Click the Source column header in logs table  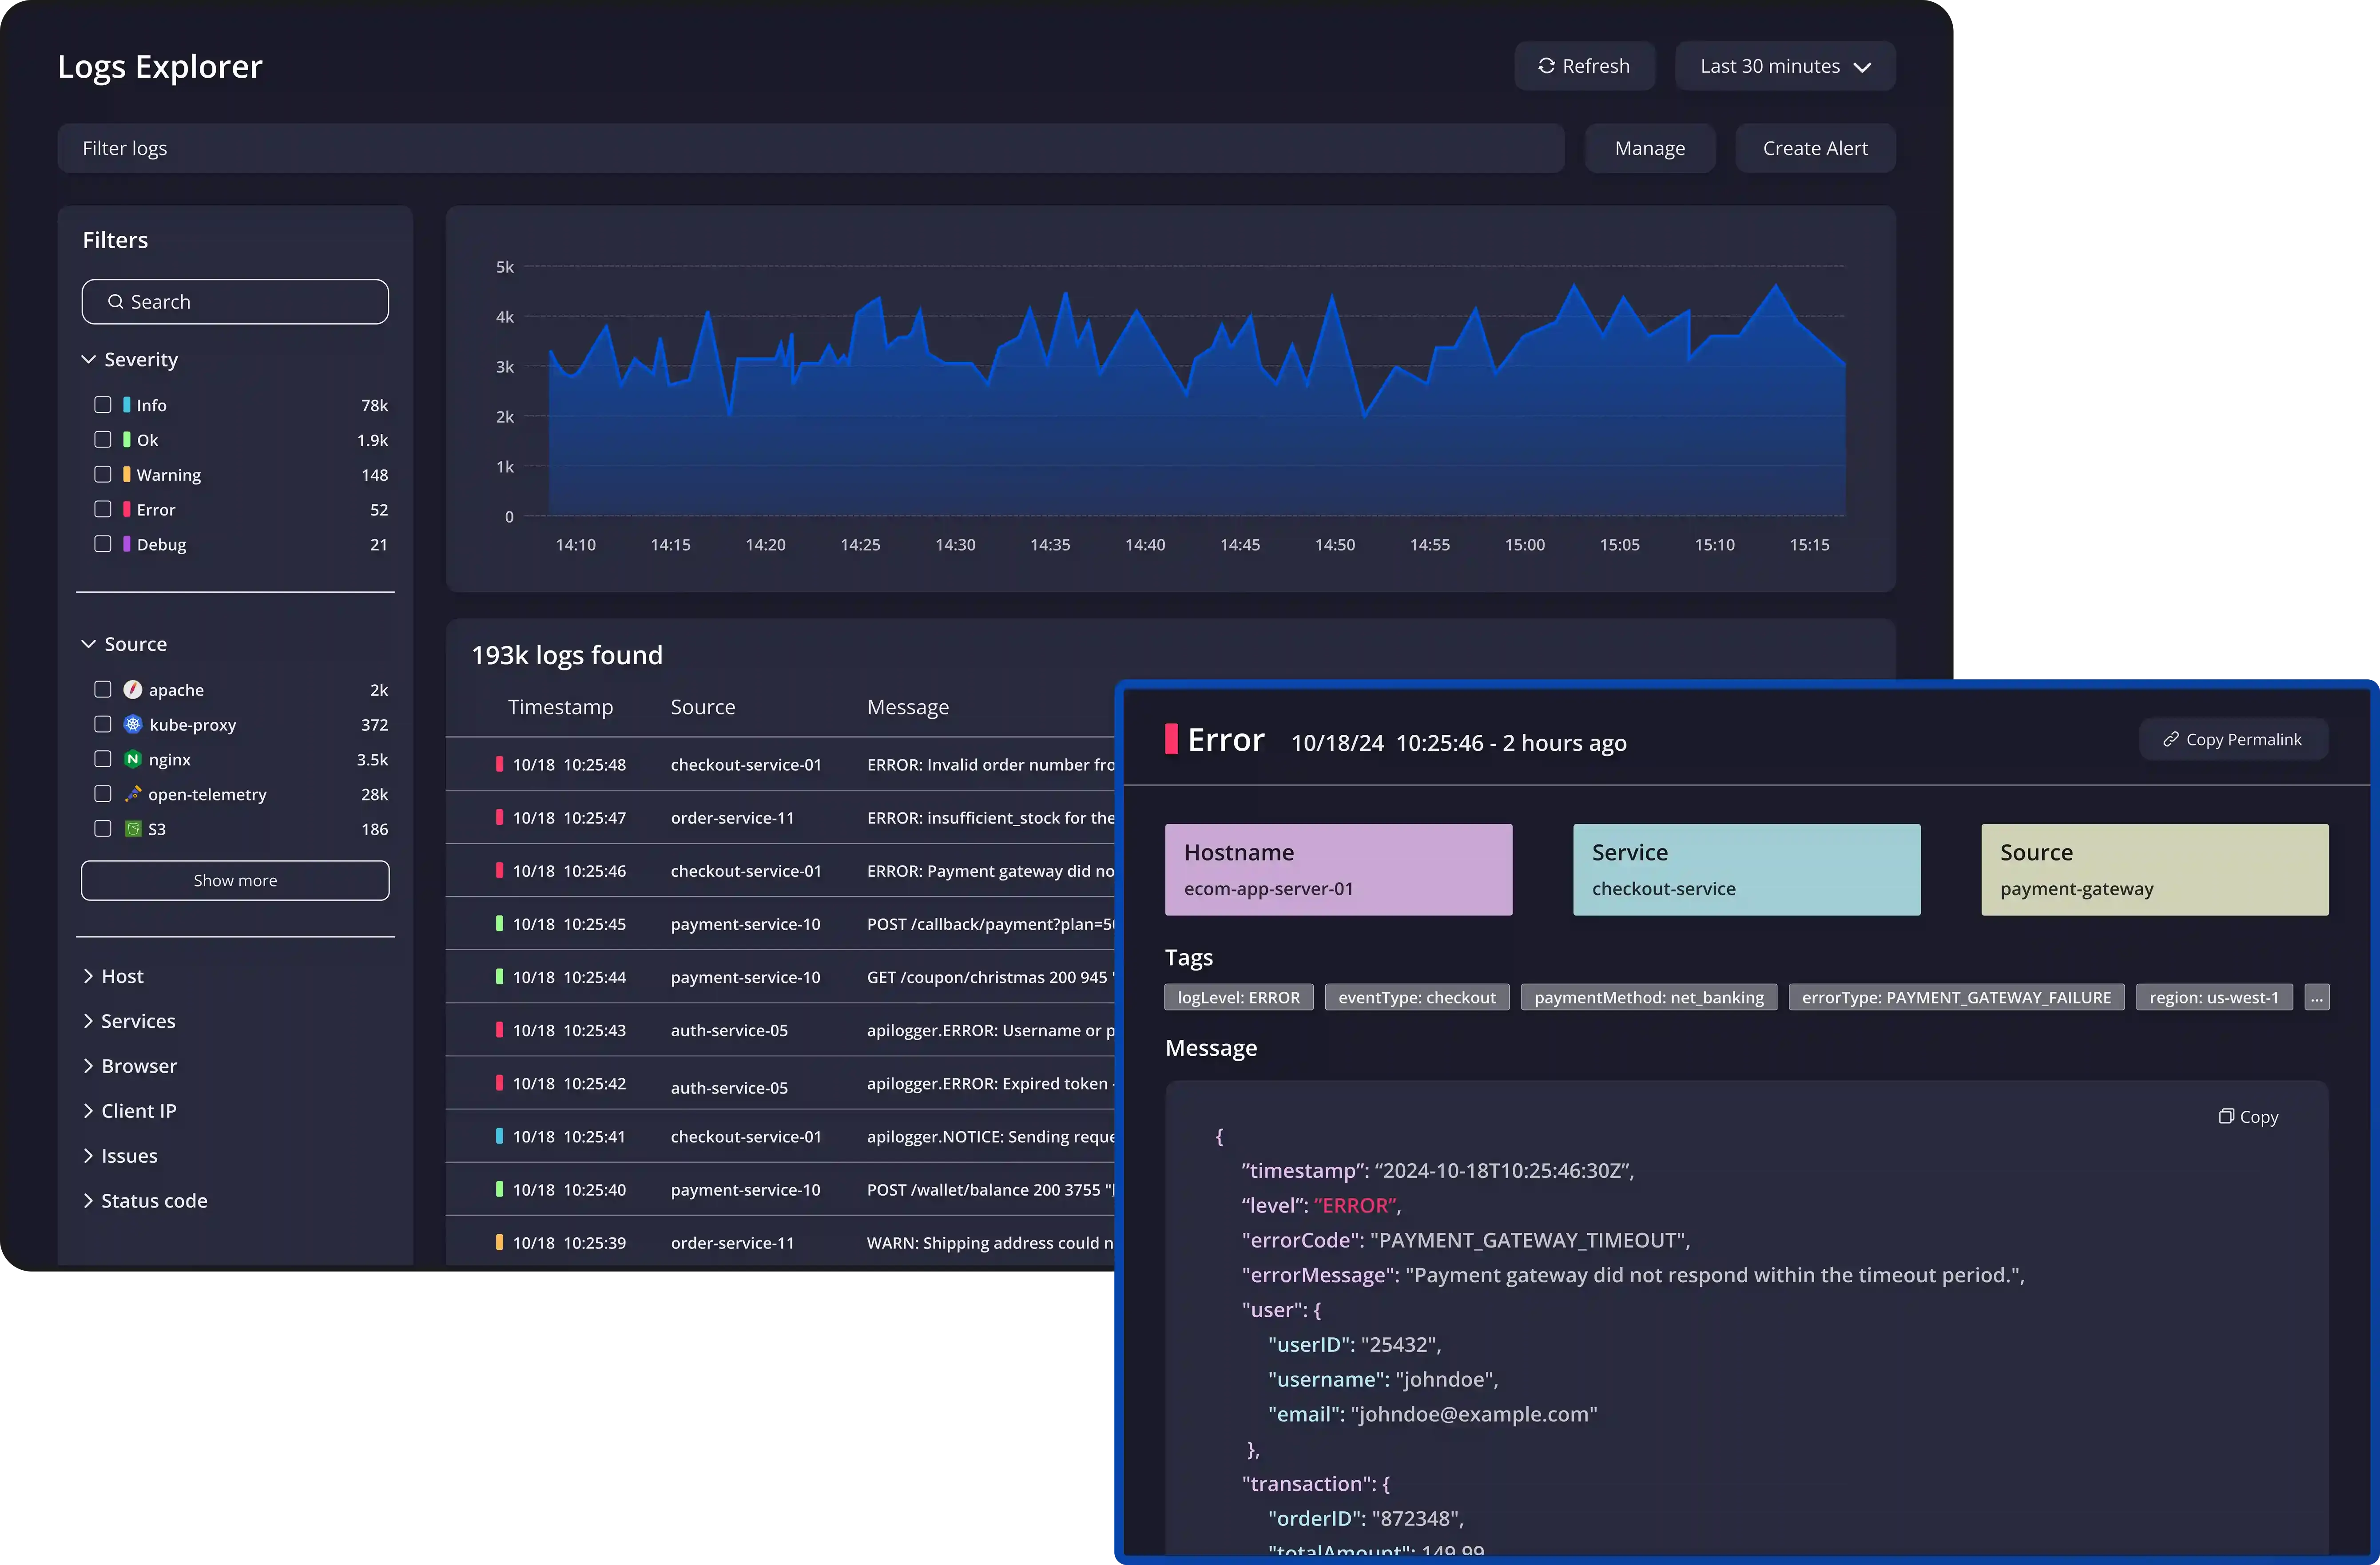703,708
